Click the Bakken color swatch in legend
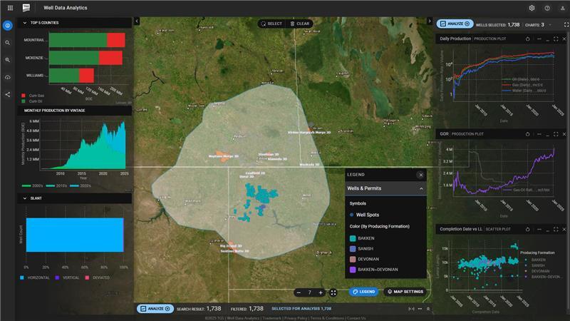 353,239
